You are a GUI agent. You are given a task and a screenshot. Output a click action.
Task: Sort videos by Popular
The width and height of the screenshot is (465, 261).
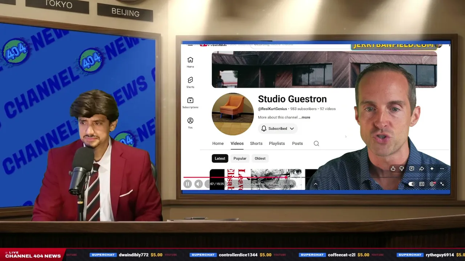(240, 158)
